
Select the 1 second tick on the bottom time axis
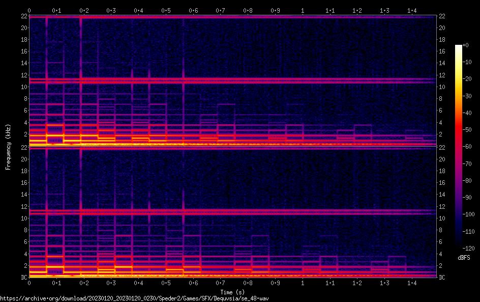(x=303, y=283)
